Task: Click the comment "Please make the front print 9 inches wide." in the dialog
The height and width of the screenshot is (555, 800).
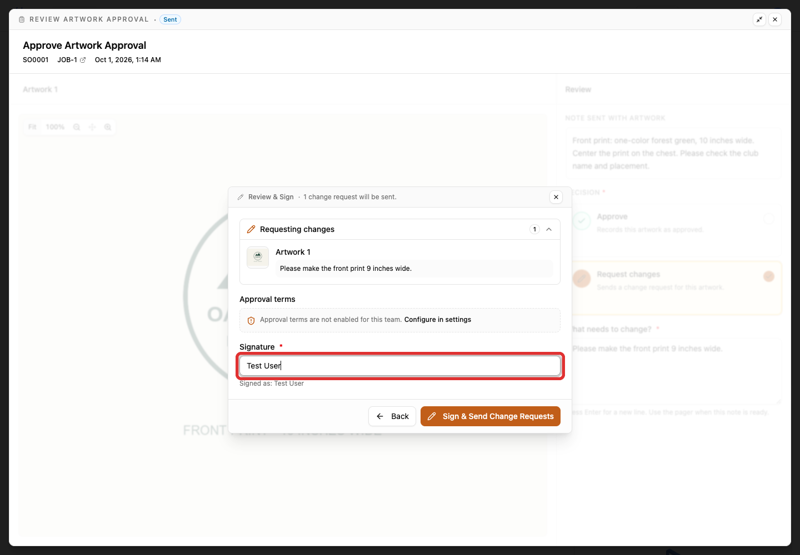Action: 346,269
